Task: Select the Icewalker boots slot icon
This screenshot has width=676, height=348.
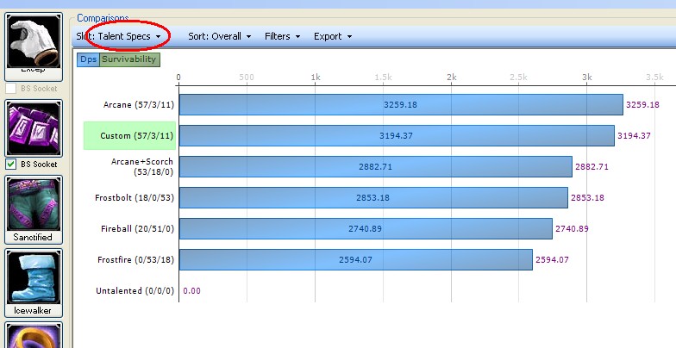Action: [x=33, y=277]
